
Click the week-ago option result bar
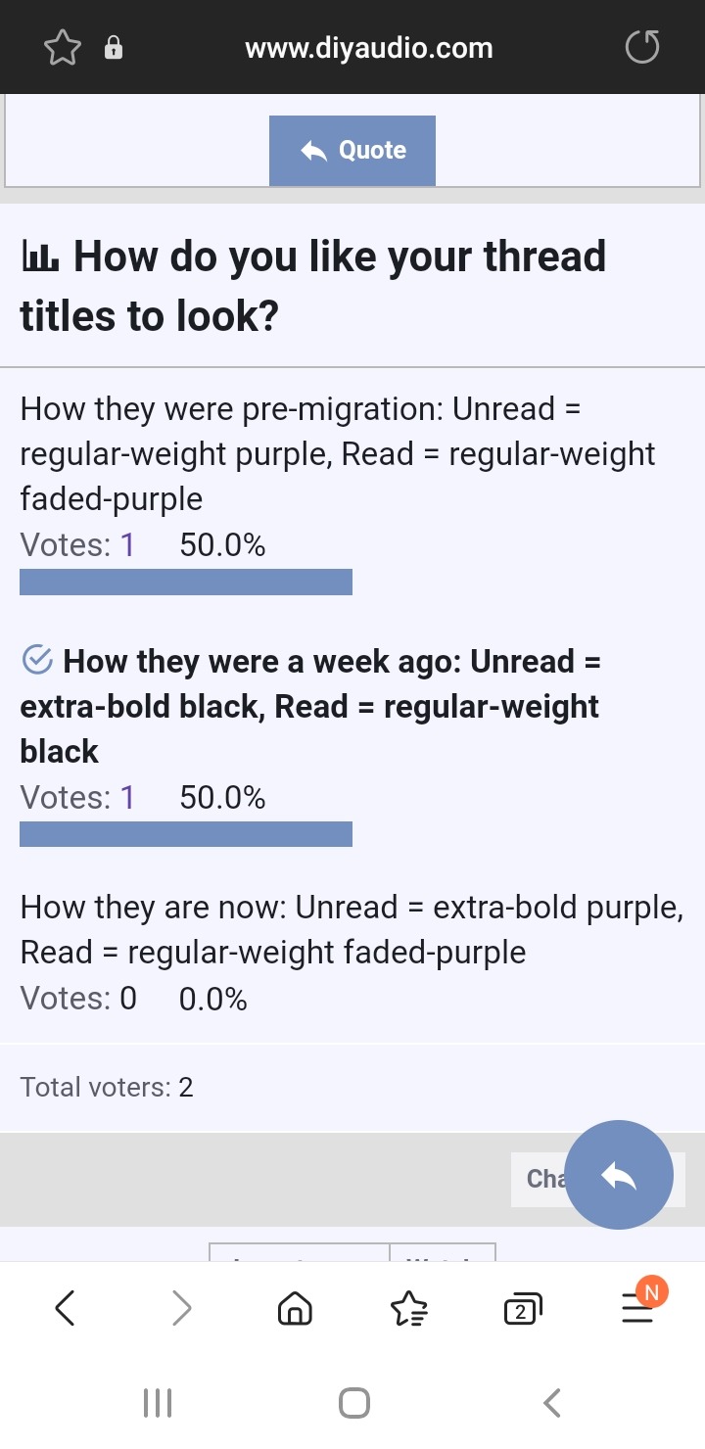pos(186,834)
